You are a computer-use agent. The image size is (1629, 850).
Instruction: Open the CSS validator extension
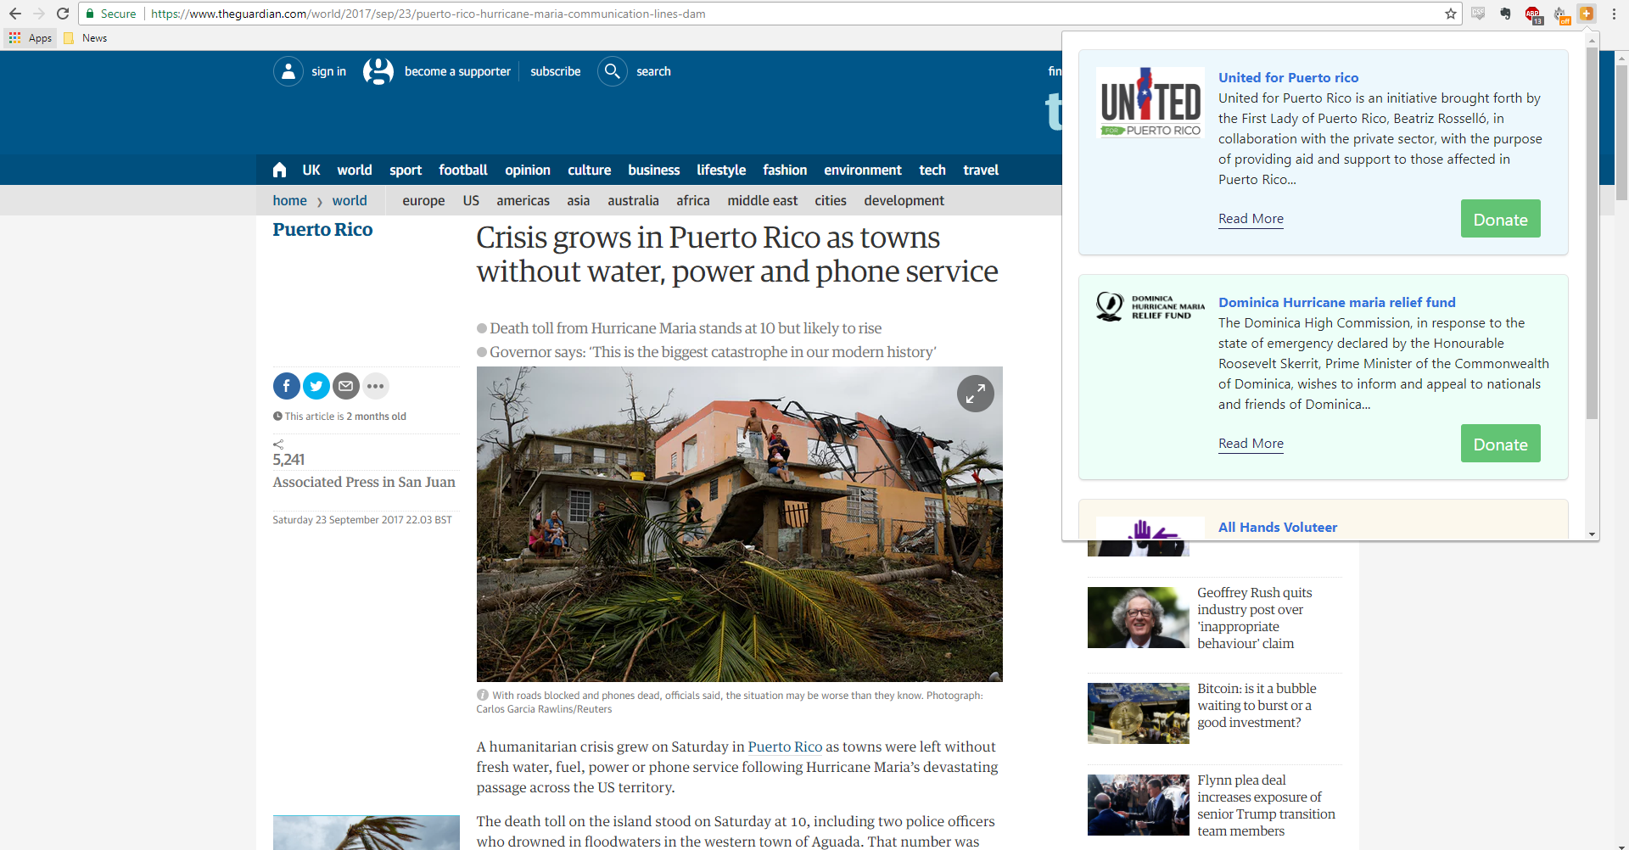point(1478,14)
